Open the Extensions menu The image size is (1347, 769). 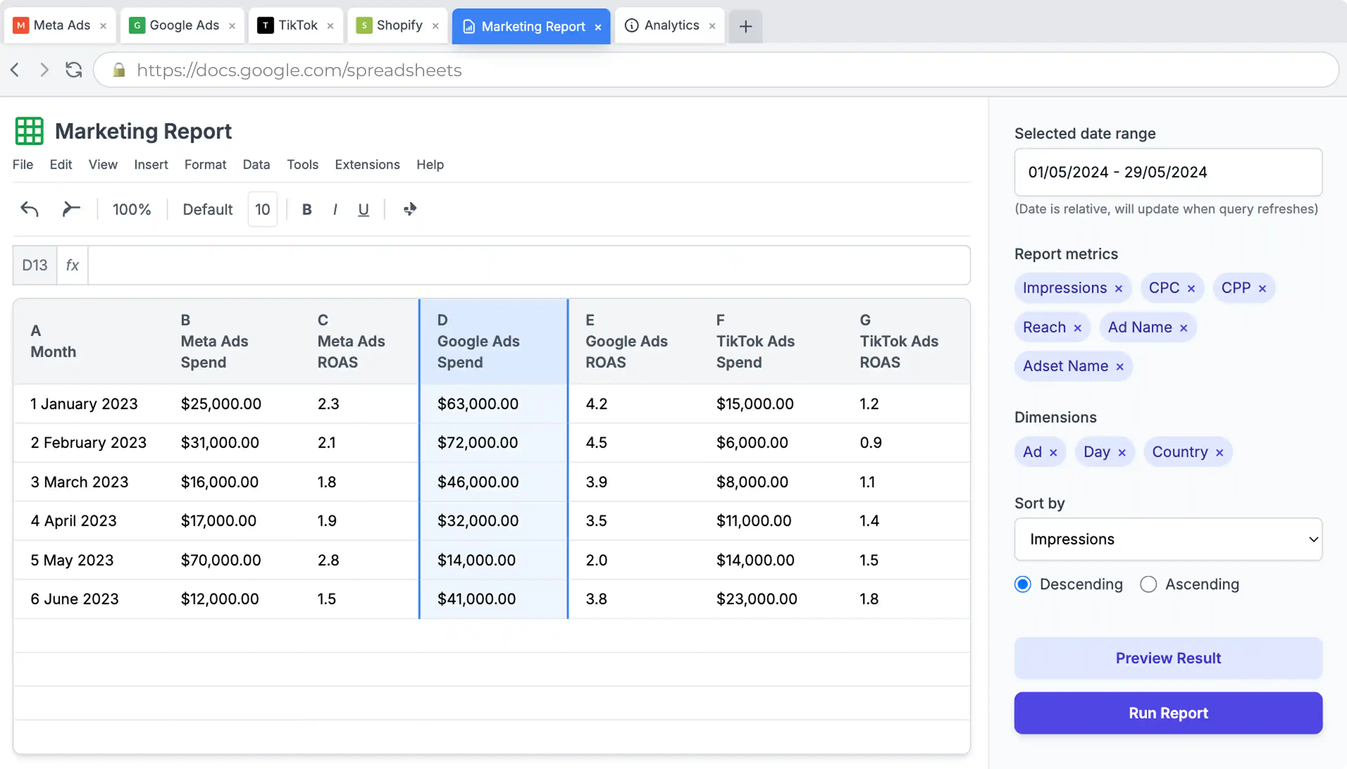367,165
